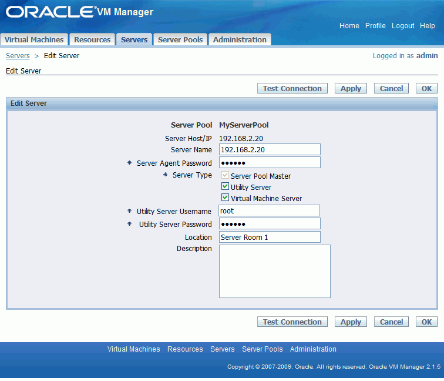Open the Virtual Machines tab

point(34,40)
